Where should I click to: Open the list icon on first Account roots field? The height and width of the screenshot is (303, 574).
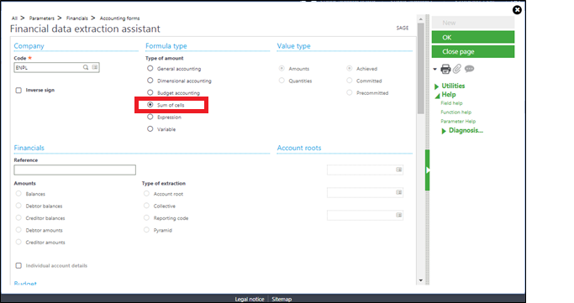pyautogui.click(x=399, y=170)
